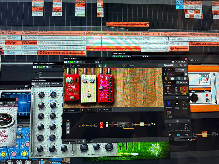Toggle power for Octa-V slot
Image resolution: width=219 pixels, height=164 pixels.
coord(83,110)
